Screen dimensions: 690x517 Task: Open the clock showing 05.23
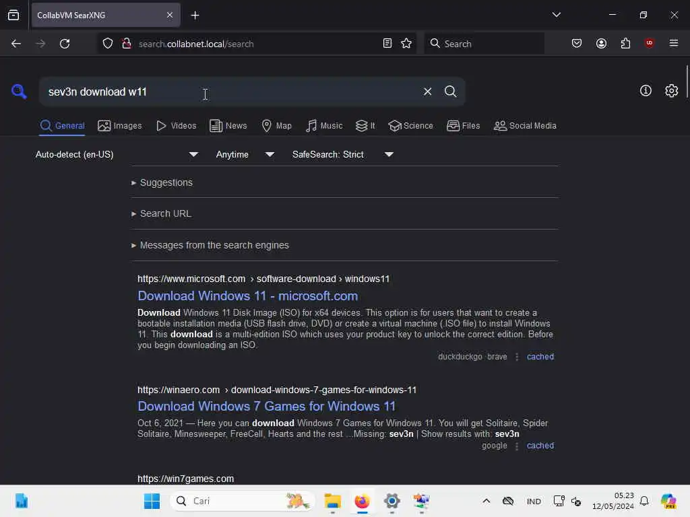(x=613, y=501)
